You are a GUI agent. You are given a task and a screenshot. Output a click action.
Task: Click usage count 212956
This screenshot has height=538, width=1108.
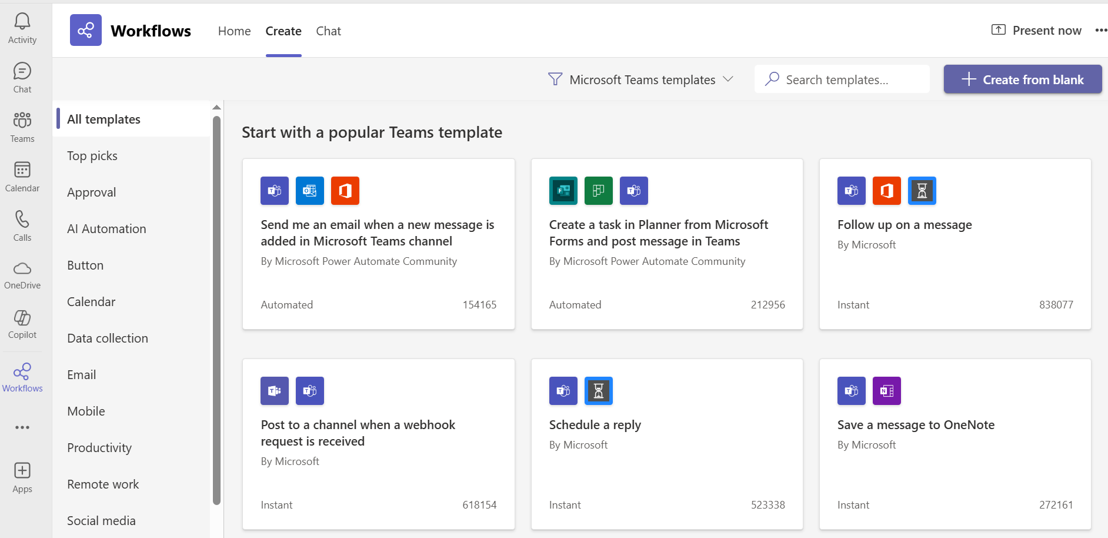767,305
